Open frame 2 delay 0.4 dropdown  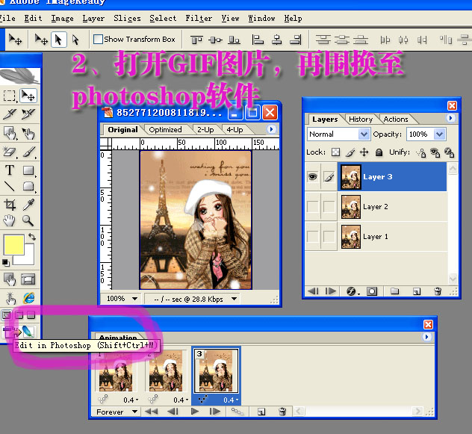coord(181,400)
